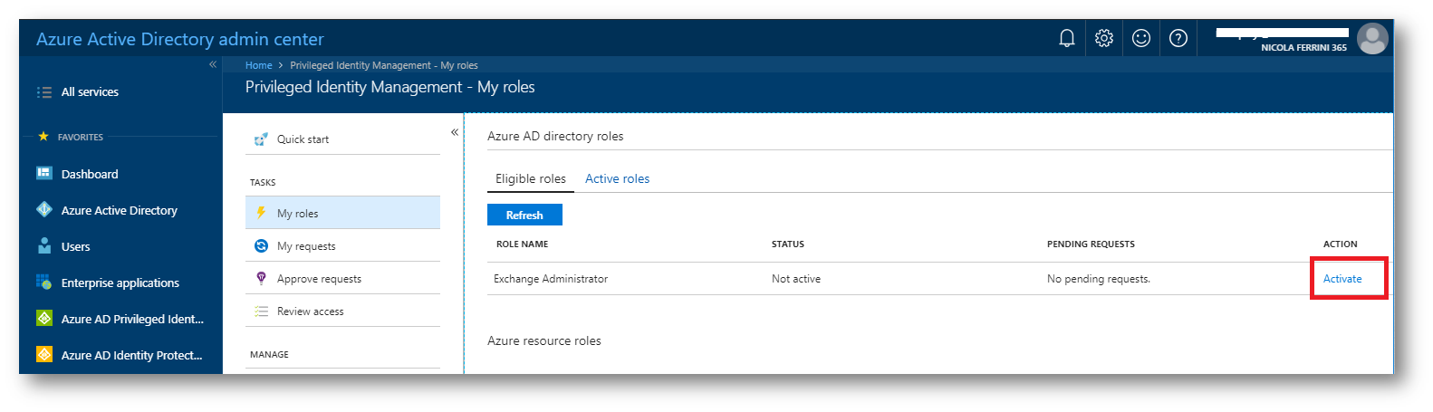Open the Dashboard icon in favorites
1433x412 pixels.
pyautogui.click(x=44, y=173)
